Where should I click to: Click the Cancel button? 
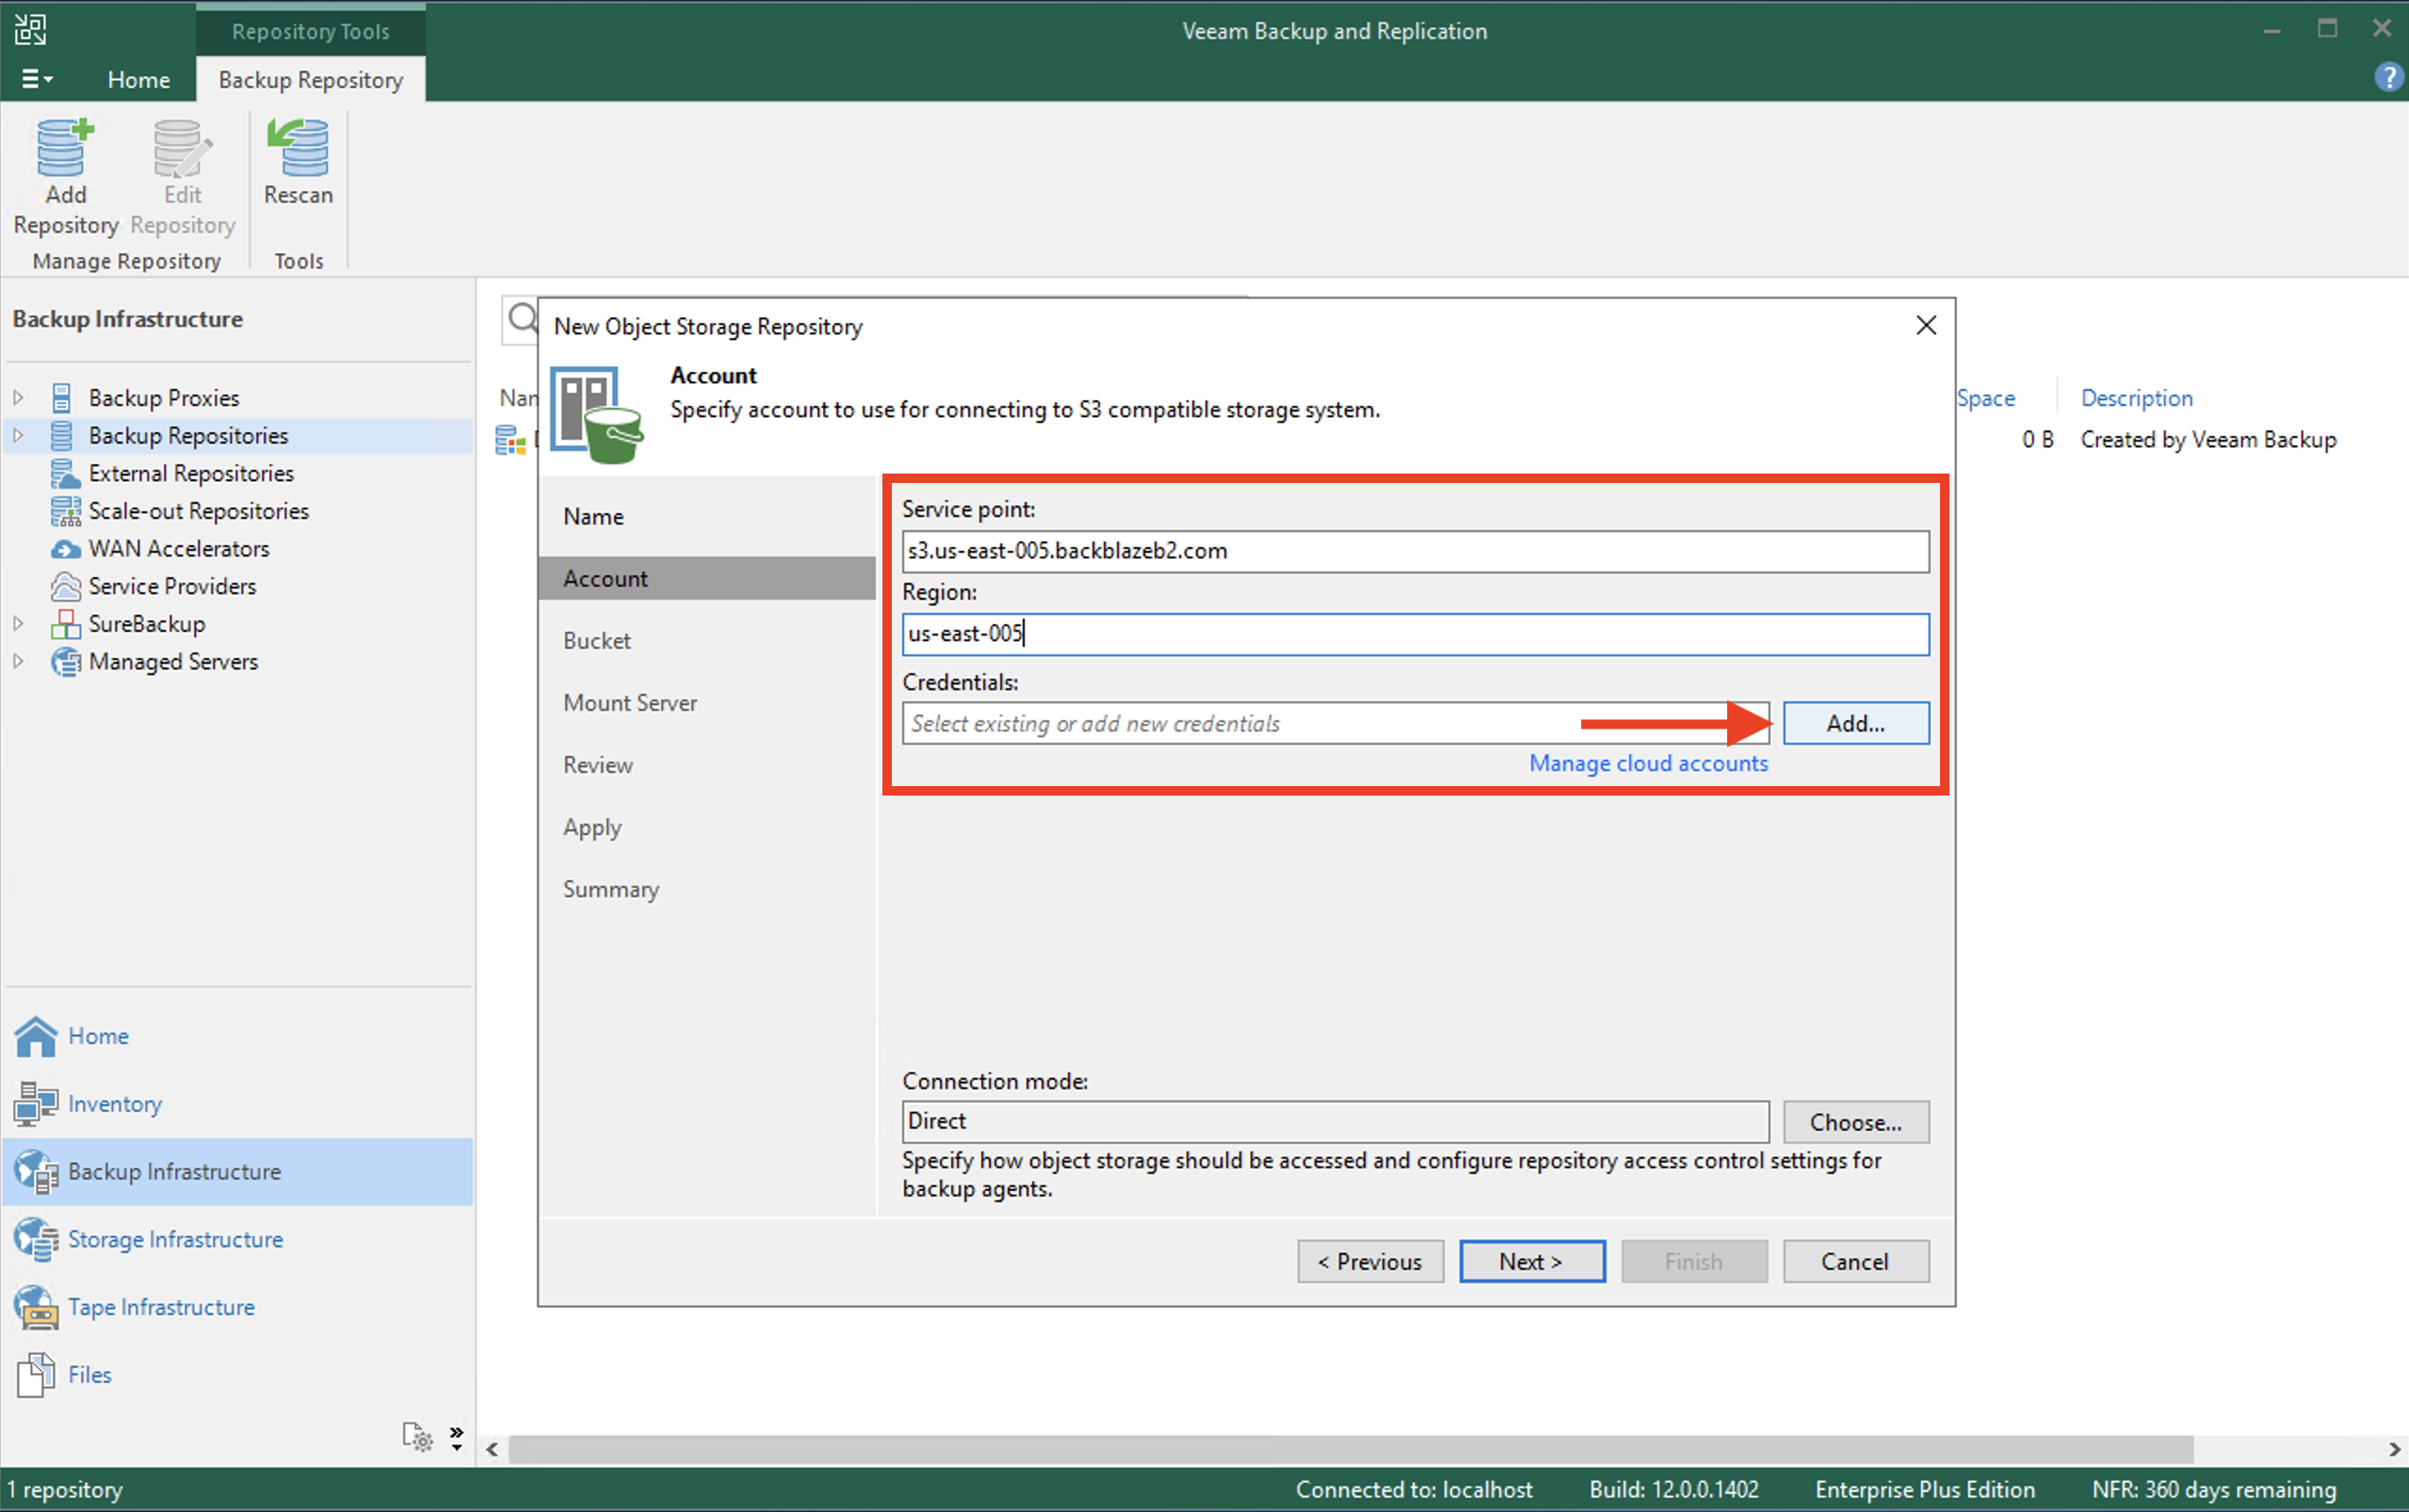[1856, 1261]
